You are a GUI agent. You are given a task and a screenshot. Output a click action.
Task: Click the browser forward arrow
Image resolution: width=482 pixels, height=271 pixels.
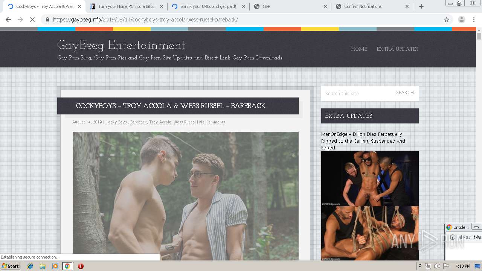point(20,20)
